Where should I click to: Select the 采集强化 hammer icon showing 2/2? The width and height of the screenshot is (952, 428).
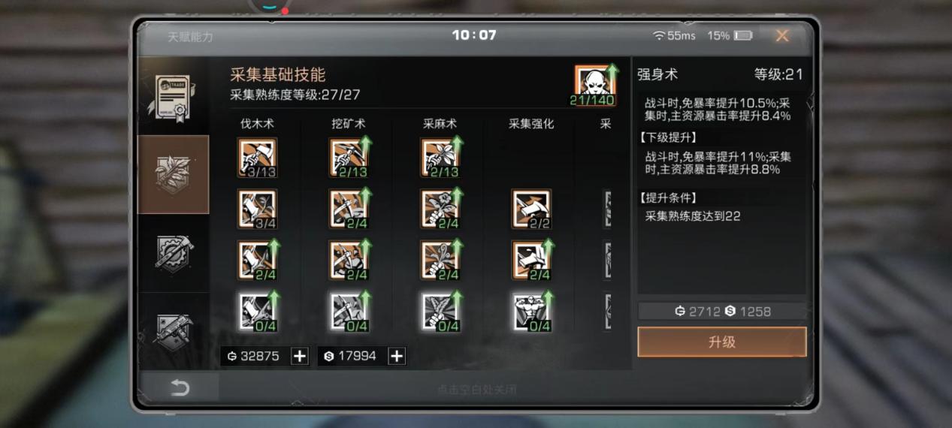tap(531, 209)
